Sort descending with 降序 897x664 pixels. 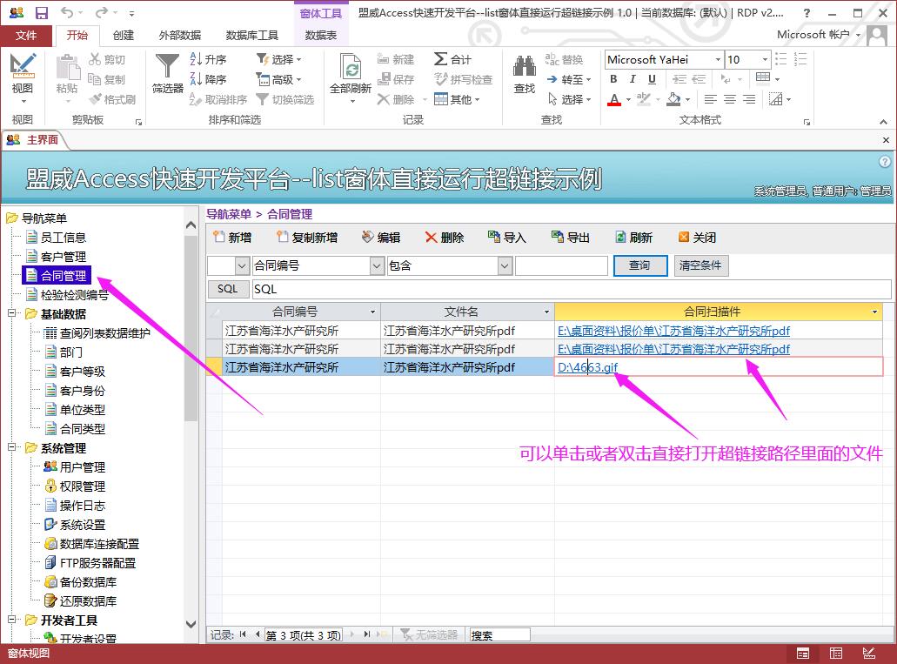point(208,79)
